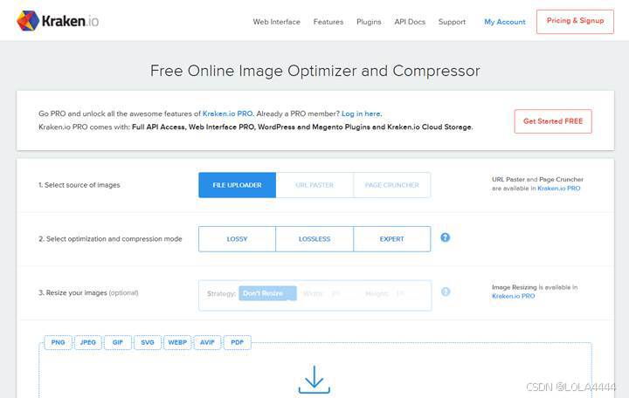Open My Account link
Image resolution: width=629 pixels, height=398 pixels.
pyautogui.click(x=505, y=22)
